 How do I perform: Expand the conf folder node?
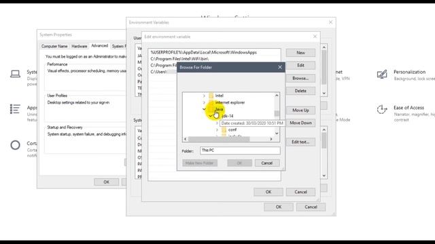pyautogui.click(x=217, y=129)
